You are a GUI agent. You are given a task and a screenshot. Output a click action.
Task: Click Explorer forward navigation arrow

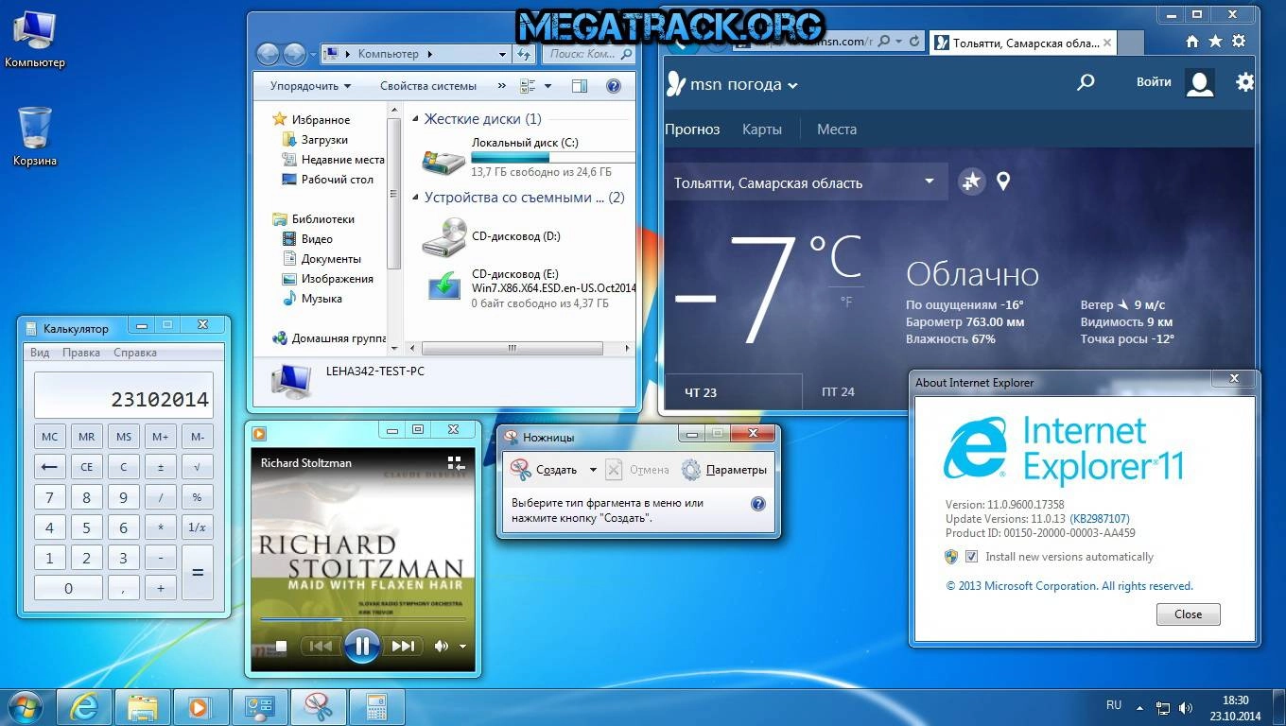point(294,54)
